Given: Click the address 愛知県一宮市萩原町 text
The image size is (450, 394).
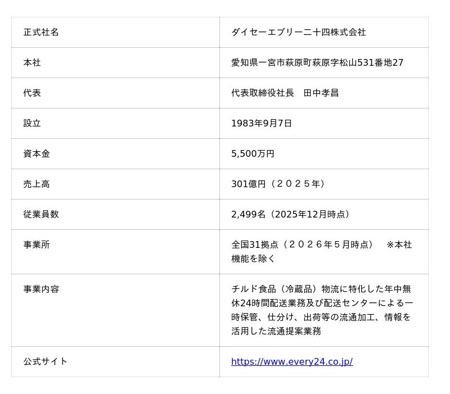Looking at the screenshot, I should coord(272,62).
